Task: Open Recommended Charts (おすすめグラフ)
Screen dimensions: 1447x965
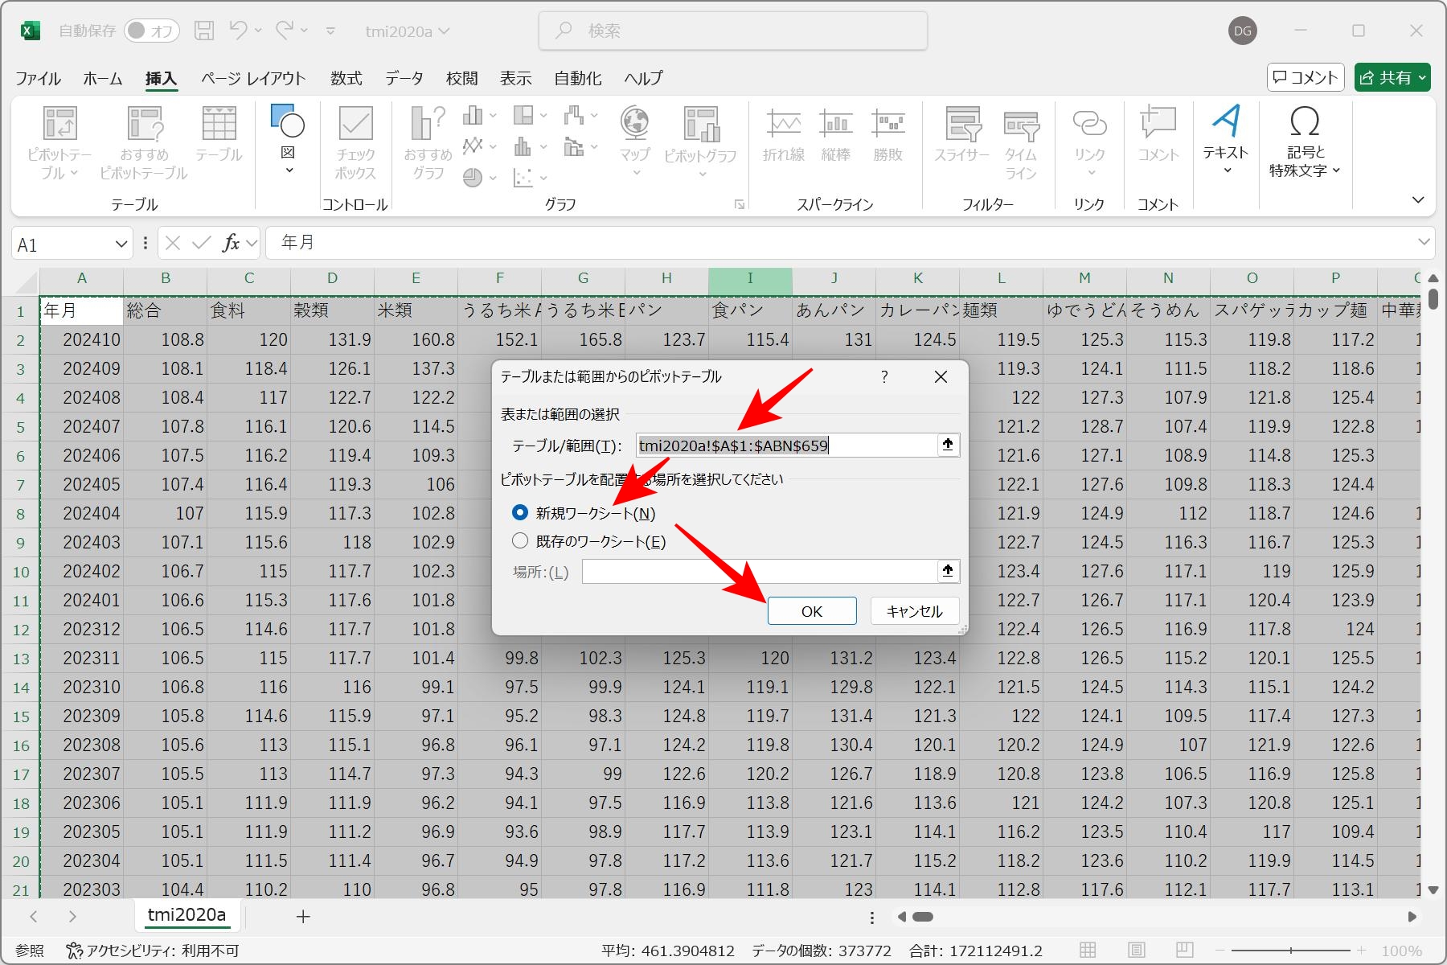Action: tap(428, 142)
